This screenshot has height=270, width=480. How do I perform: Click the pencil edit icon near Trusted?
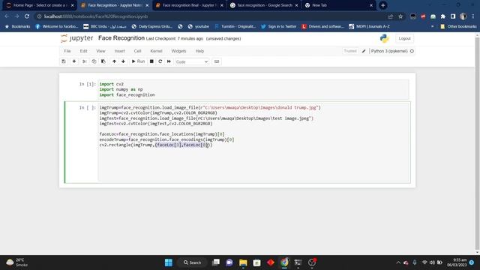coord(364,51)
